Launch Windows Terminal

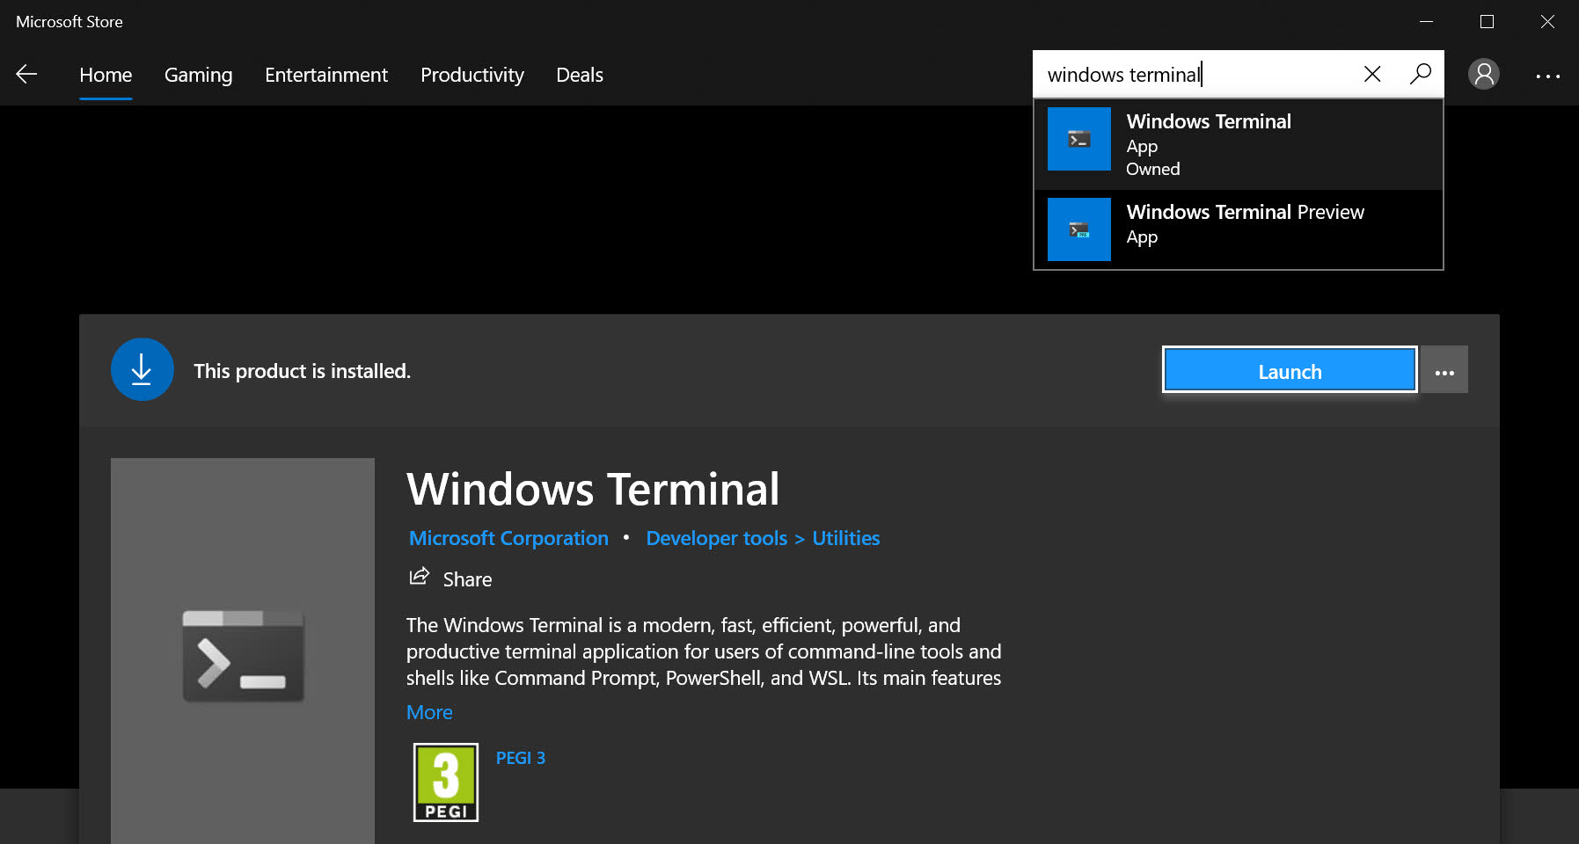[x=1290, y=370]
